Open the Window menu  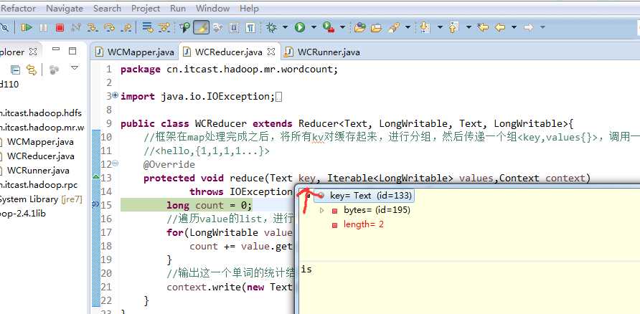[212, 8]
